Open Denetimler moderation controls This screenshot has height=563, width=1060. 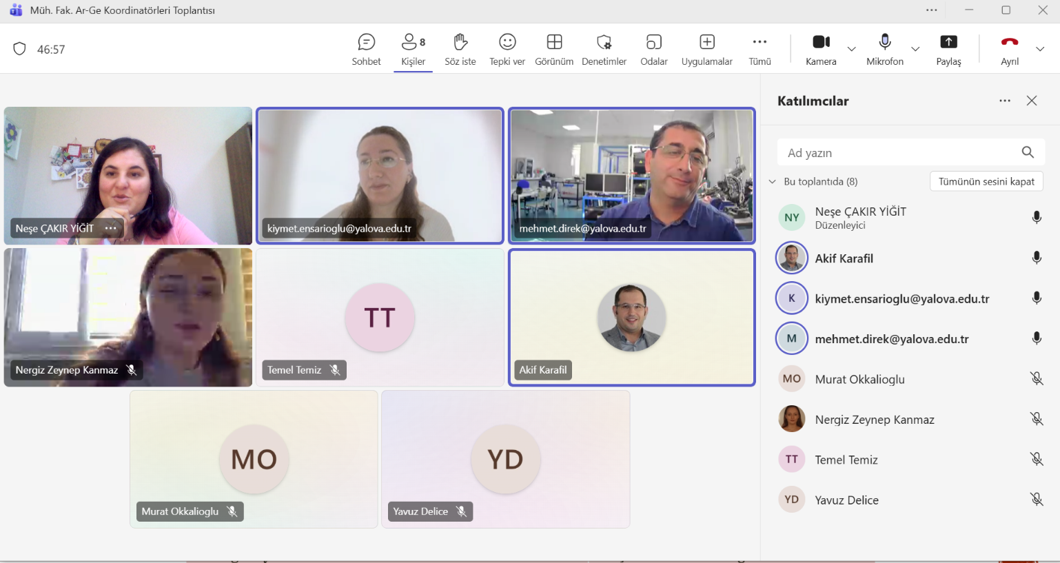604,50
